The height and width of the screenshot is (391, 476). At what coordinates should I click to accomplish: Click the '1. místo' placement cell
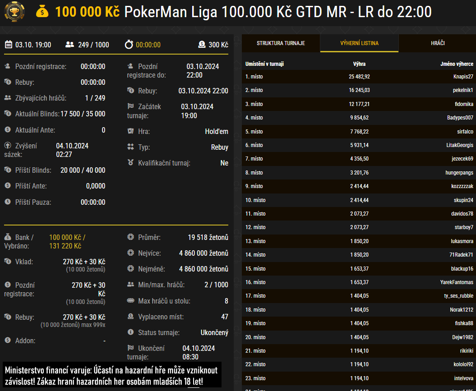[x=254, y=77]
